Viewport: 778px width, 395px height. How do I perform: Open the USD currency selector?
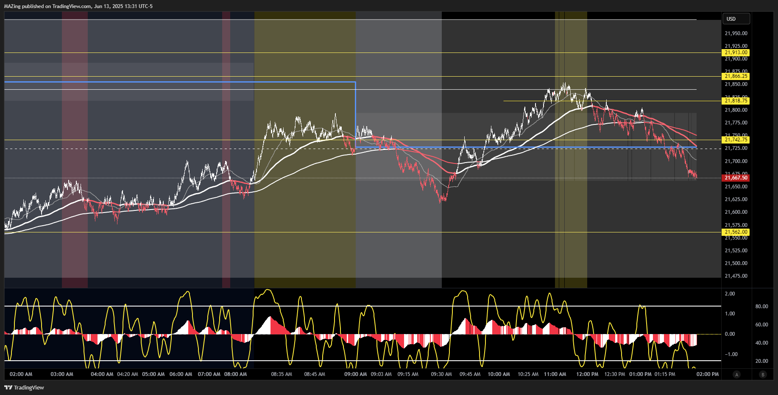(736, 19)
